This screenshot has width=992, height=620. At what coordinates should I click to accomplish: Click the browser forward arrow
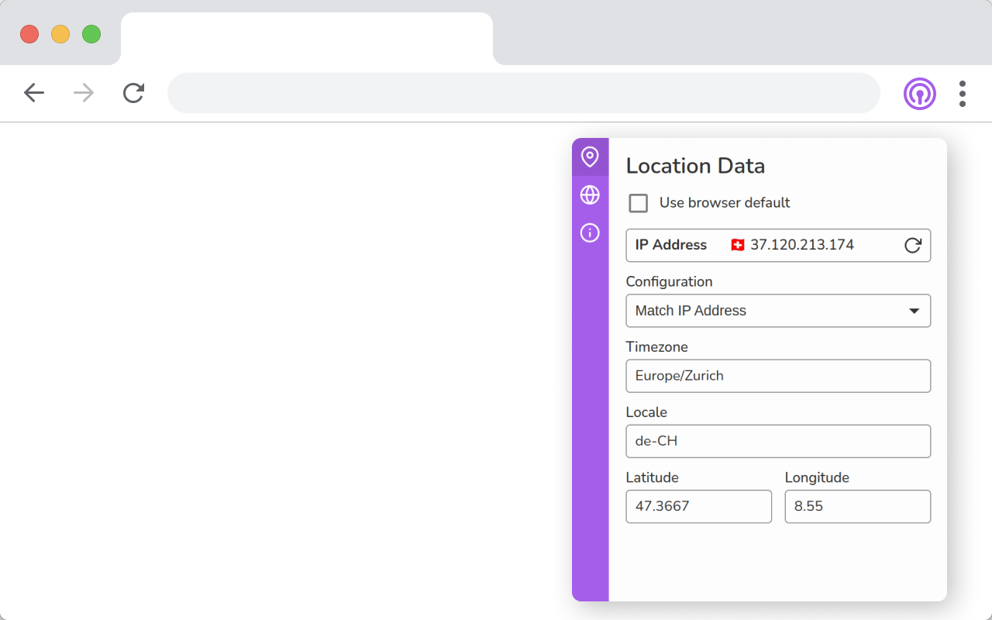(84, 94)
